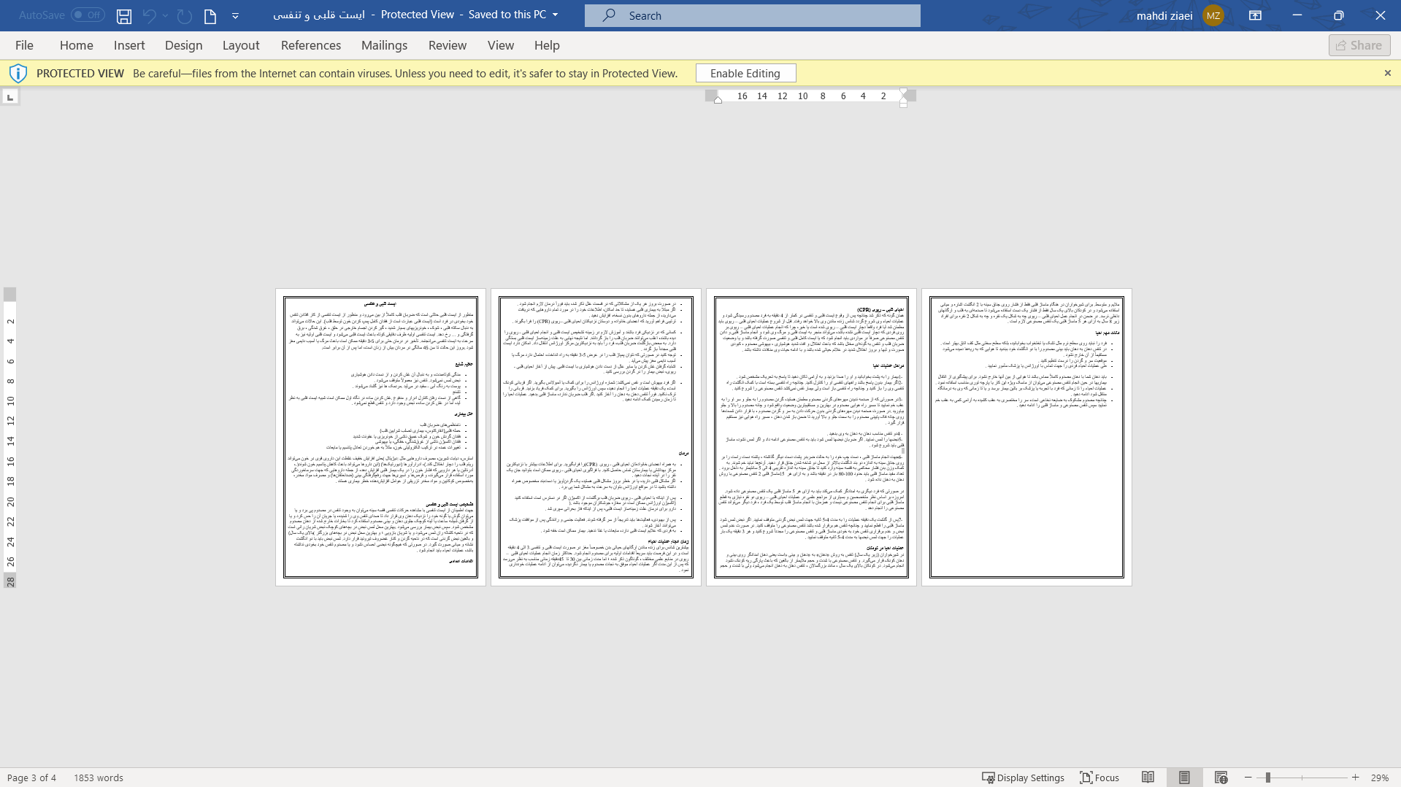
Task: Click the Search box
Action: [x=752, y=15]
